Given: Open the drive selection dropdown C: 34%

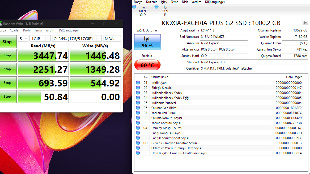Looking at the screenshot, I should click(x=77, y=39).
